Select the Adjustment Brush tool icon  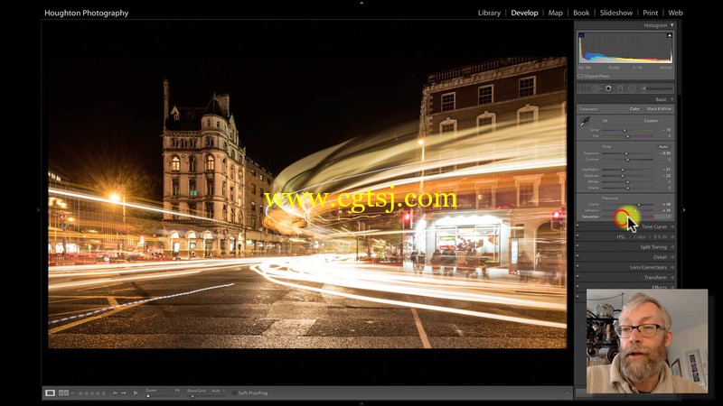click(657, 88)
